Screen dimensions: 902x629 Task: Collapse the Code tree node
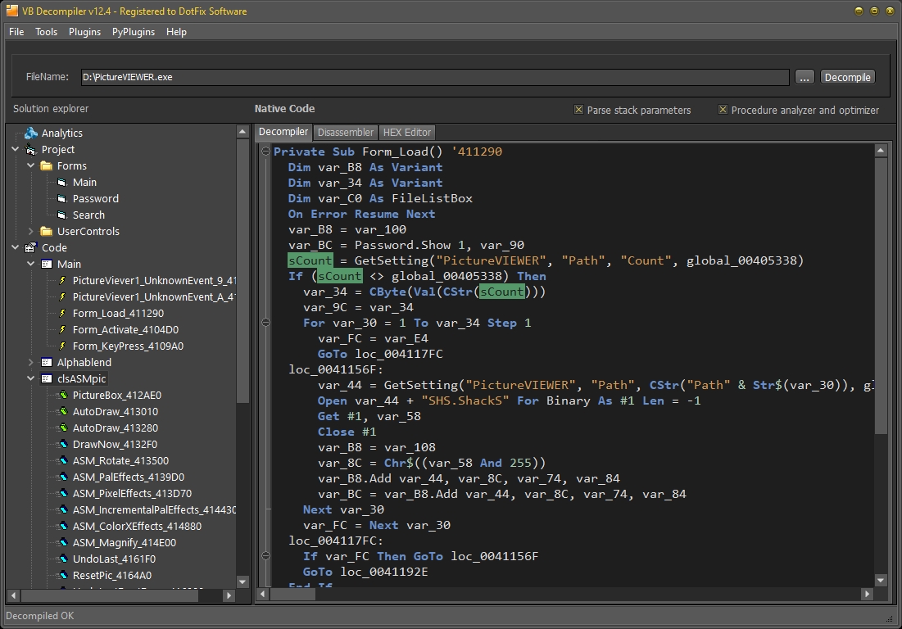15,247
